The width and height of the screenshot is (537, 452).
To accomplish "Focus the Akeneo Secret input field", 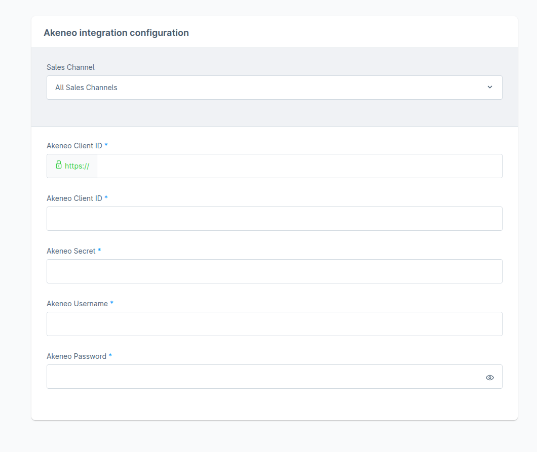I will [x=274, y=271].
